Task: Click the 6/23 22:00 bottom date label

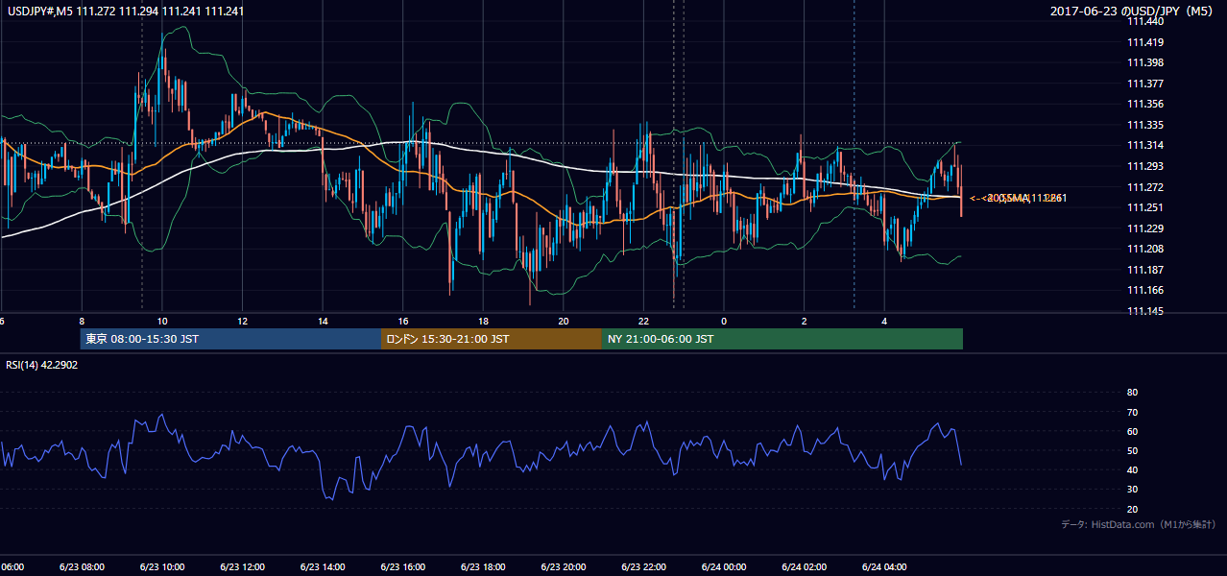Action: (643, 566)
